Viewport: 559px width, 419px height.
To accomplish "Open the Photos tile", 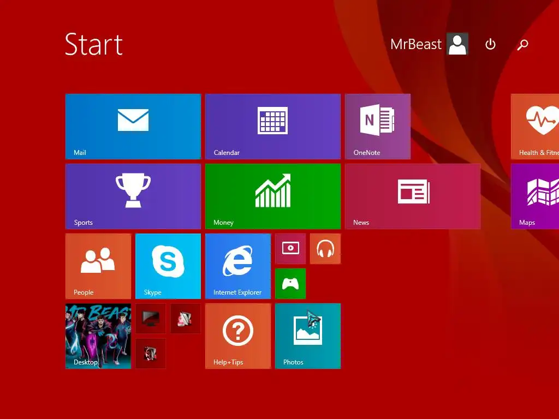I will point(308,336).
